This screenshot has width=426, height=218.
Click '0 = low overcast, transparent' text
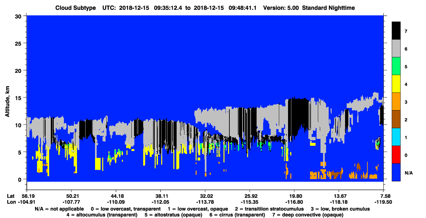pos(126,209)
